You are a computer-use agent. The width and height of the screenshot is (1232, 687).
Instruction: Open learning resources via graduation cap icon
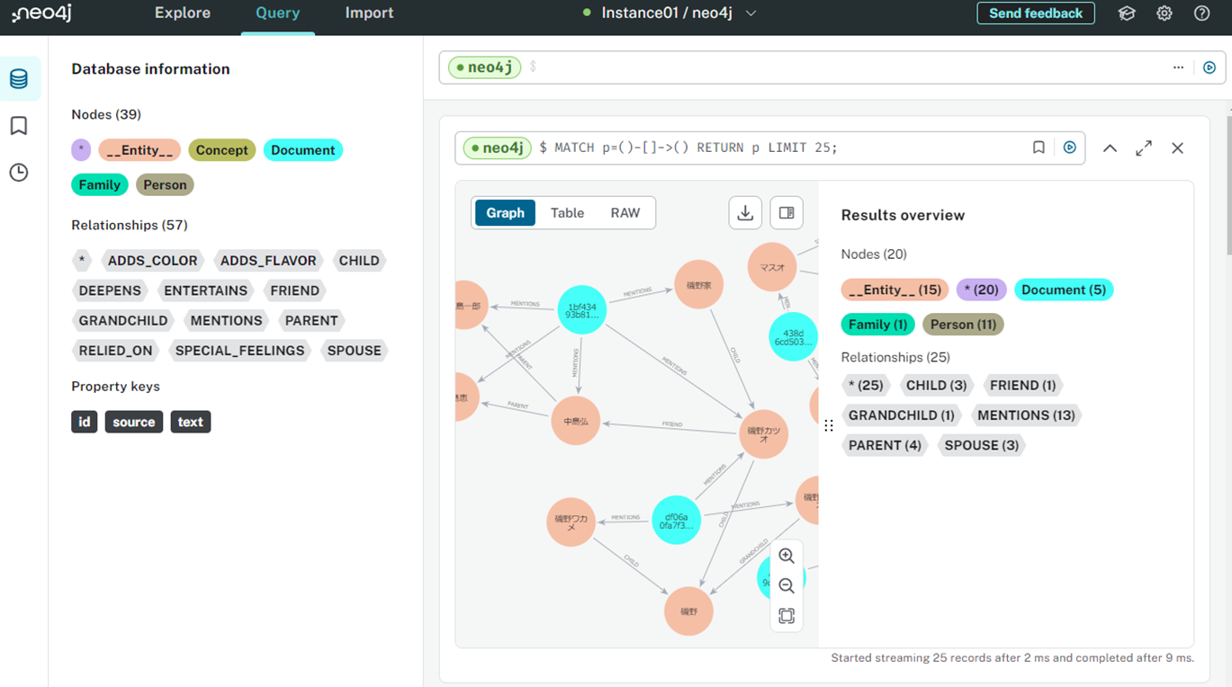1127,13
